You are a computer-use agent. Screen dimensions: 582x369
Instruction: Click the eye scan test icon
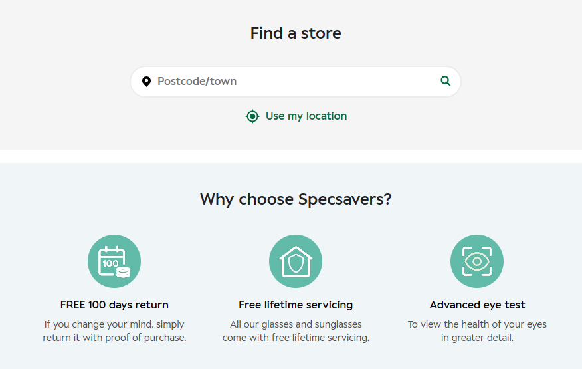[477, 261]
